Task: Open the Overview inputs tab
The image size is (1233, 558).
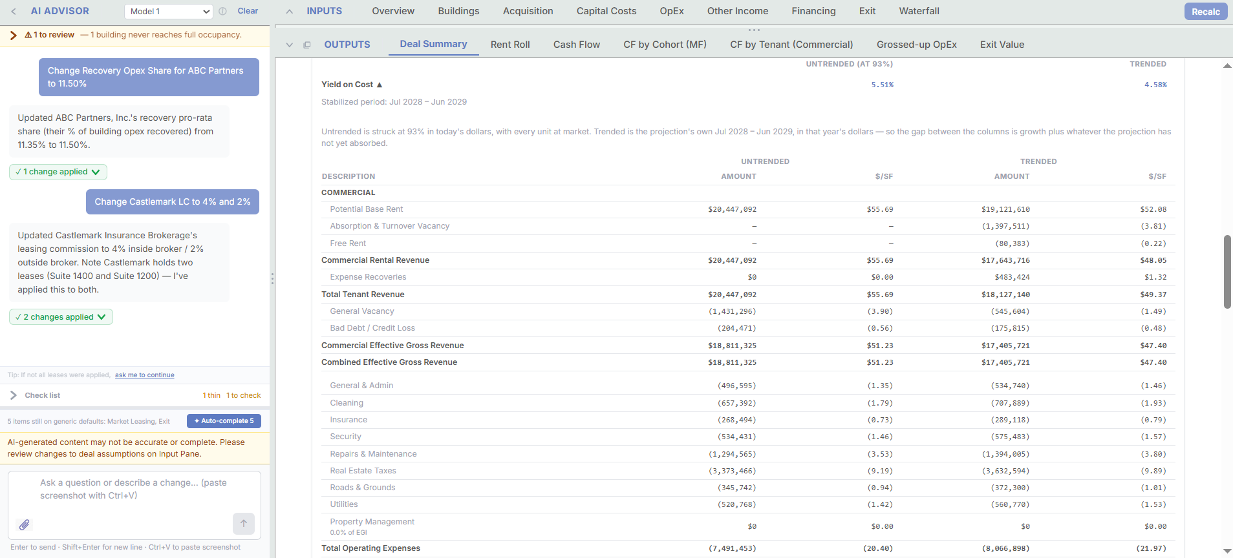Action: coord(393,11)
